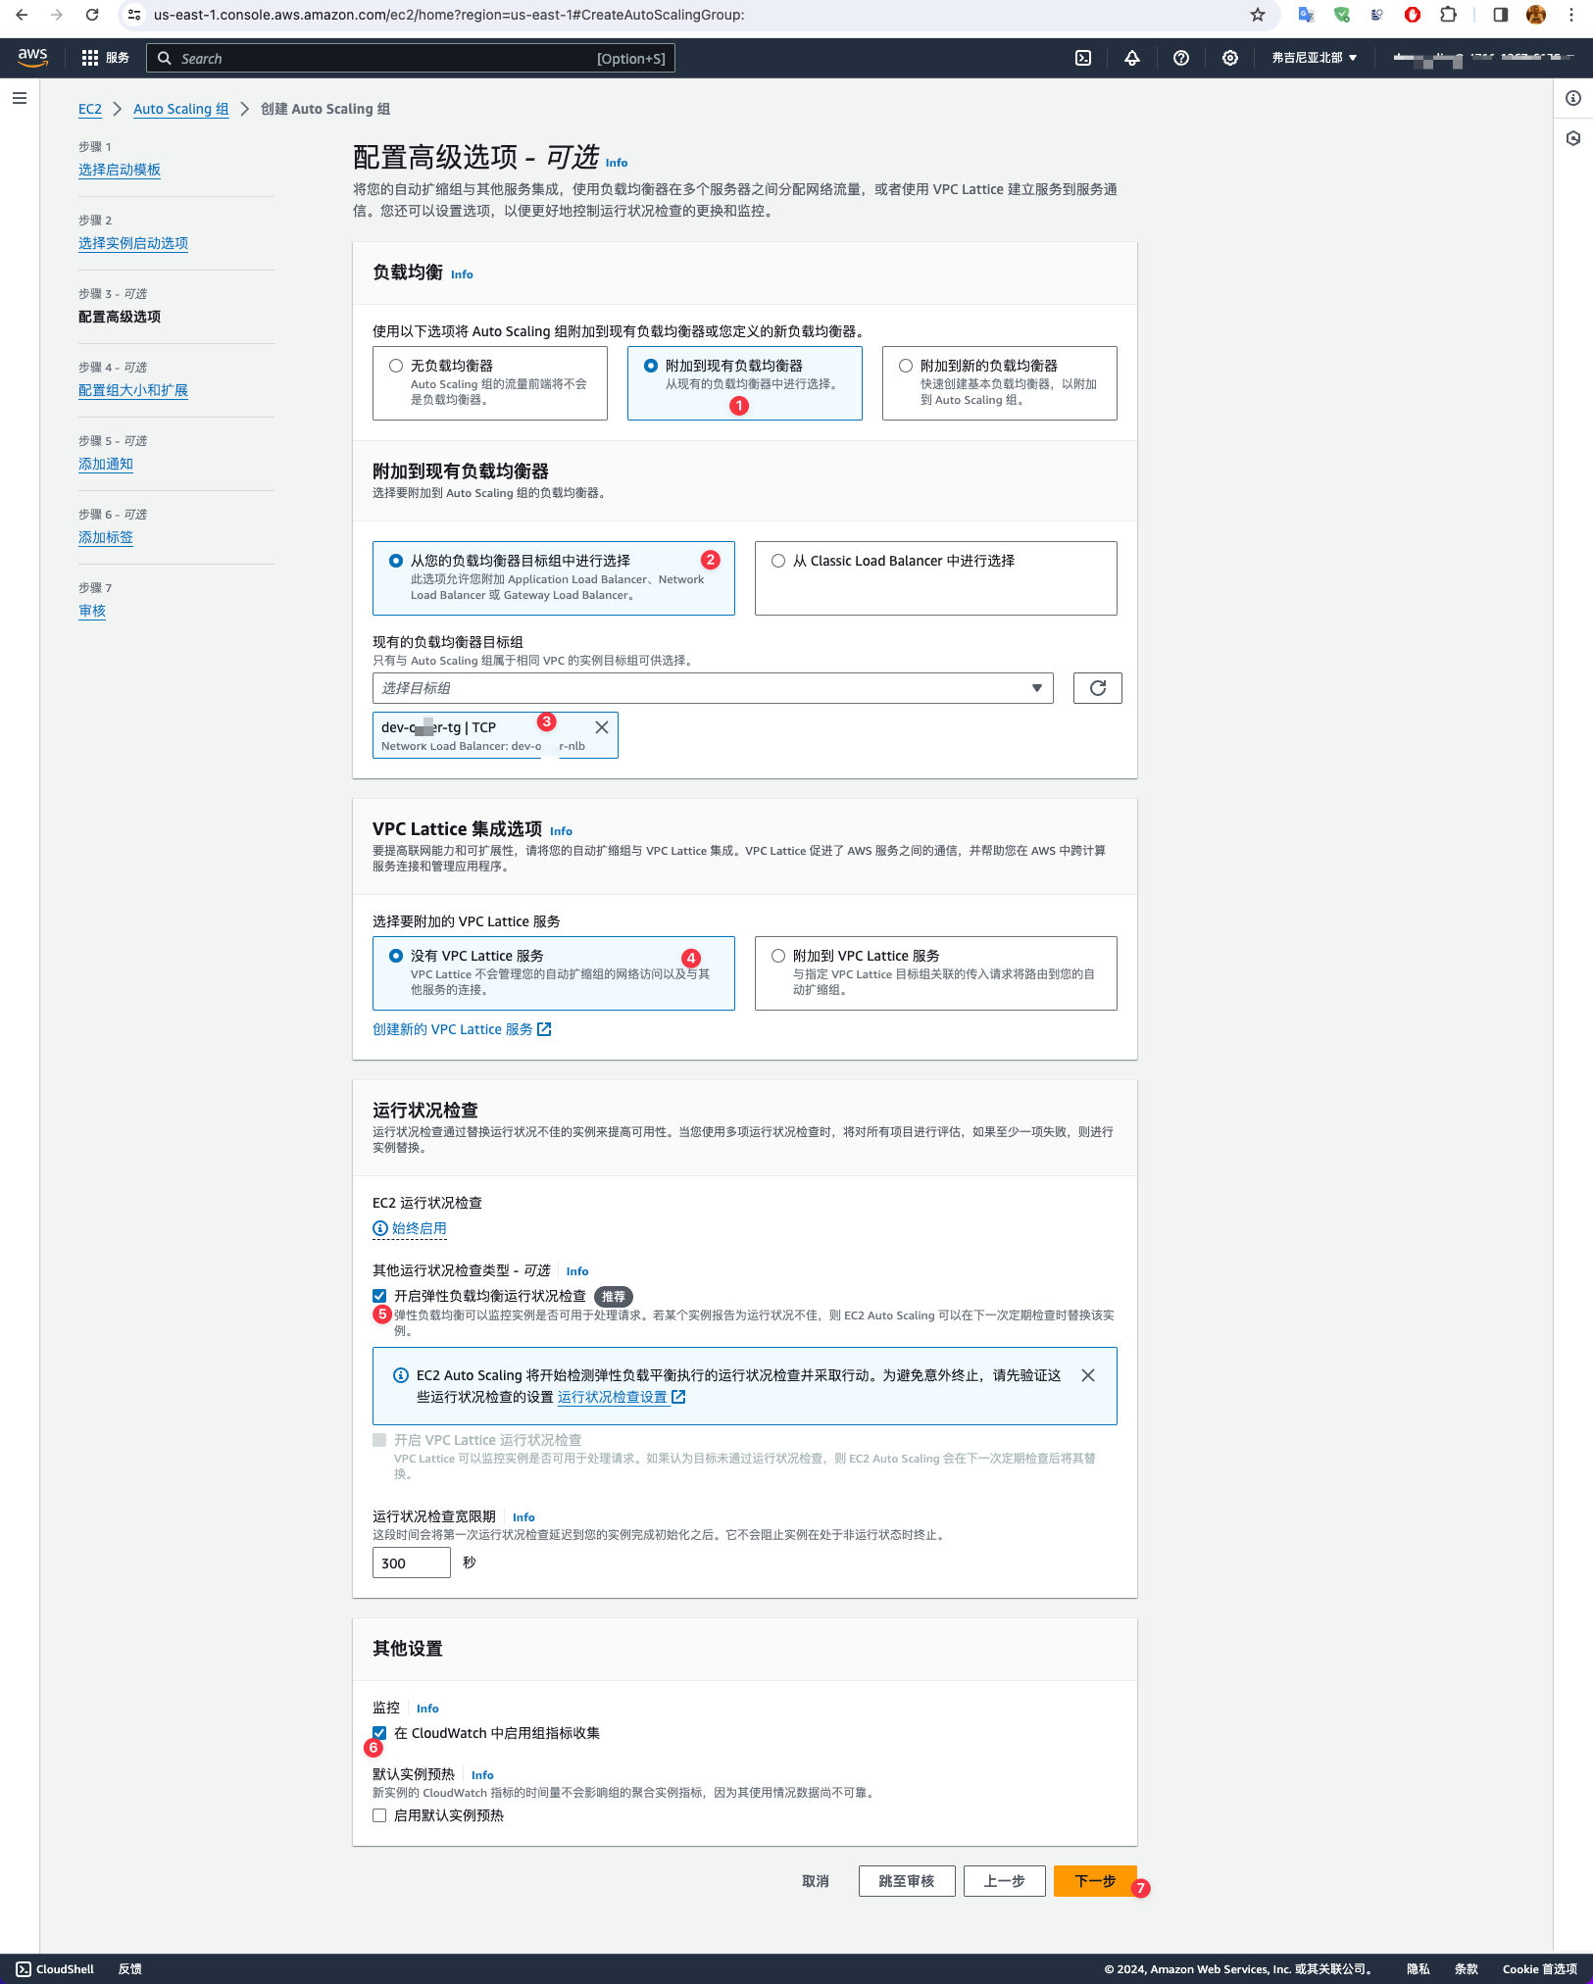The height and width of the screenshot is (1984, 1593).
Task: Click the Google Translate extension icon
Action: pyautogui.click(x=1306, y=15)
